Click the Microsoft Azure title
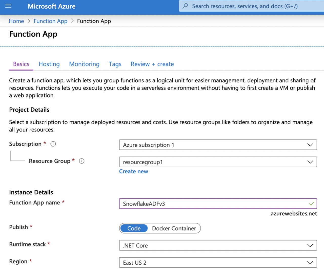This screenshot has width=324, height=272. point(51,6)
